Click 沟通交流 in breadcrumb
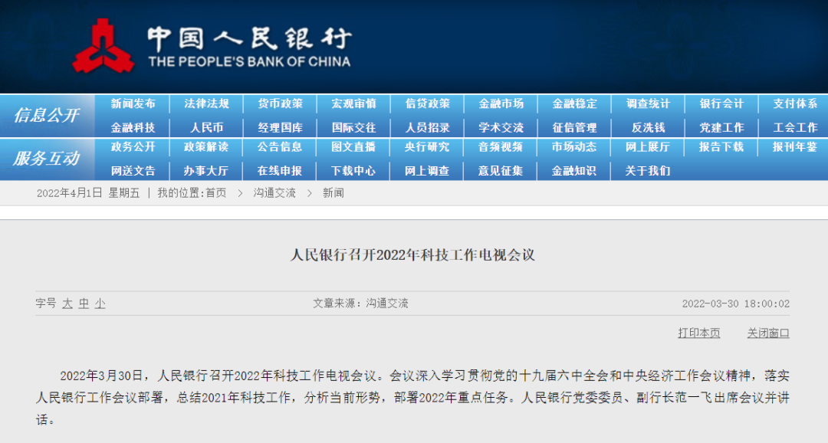 [274, 193]
